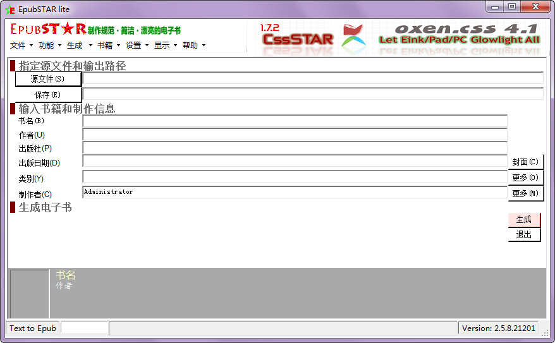The image size is (555, 343).
Task: Open the 设置 menu
Action: coord(133,45)
